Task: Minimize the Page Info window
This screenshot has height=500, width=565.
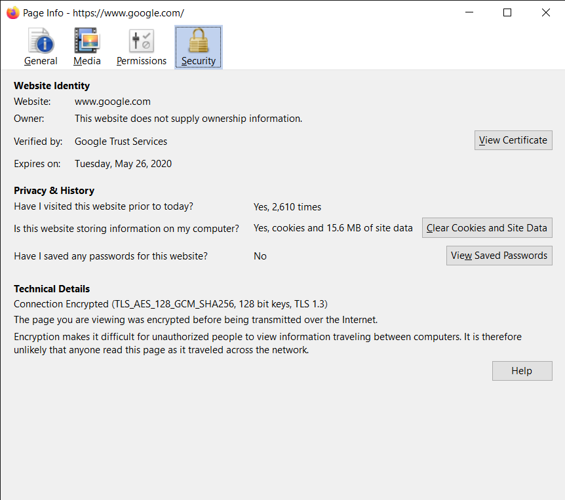Action: coord(469,12)
